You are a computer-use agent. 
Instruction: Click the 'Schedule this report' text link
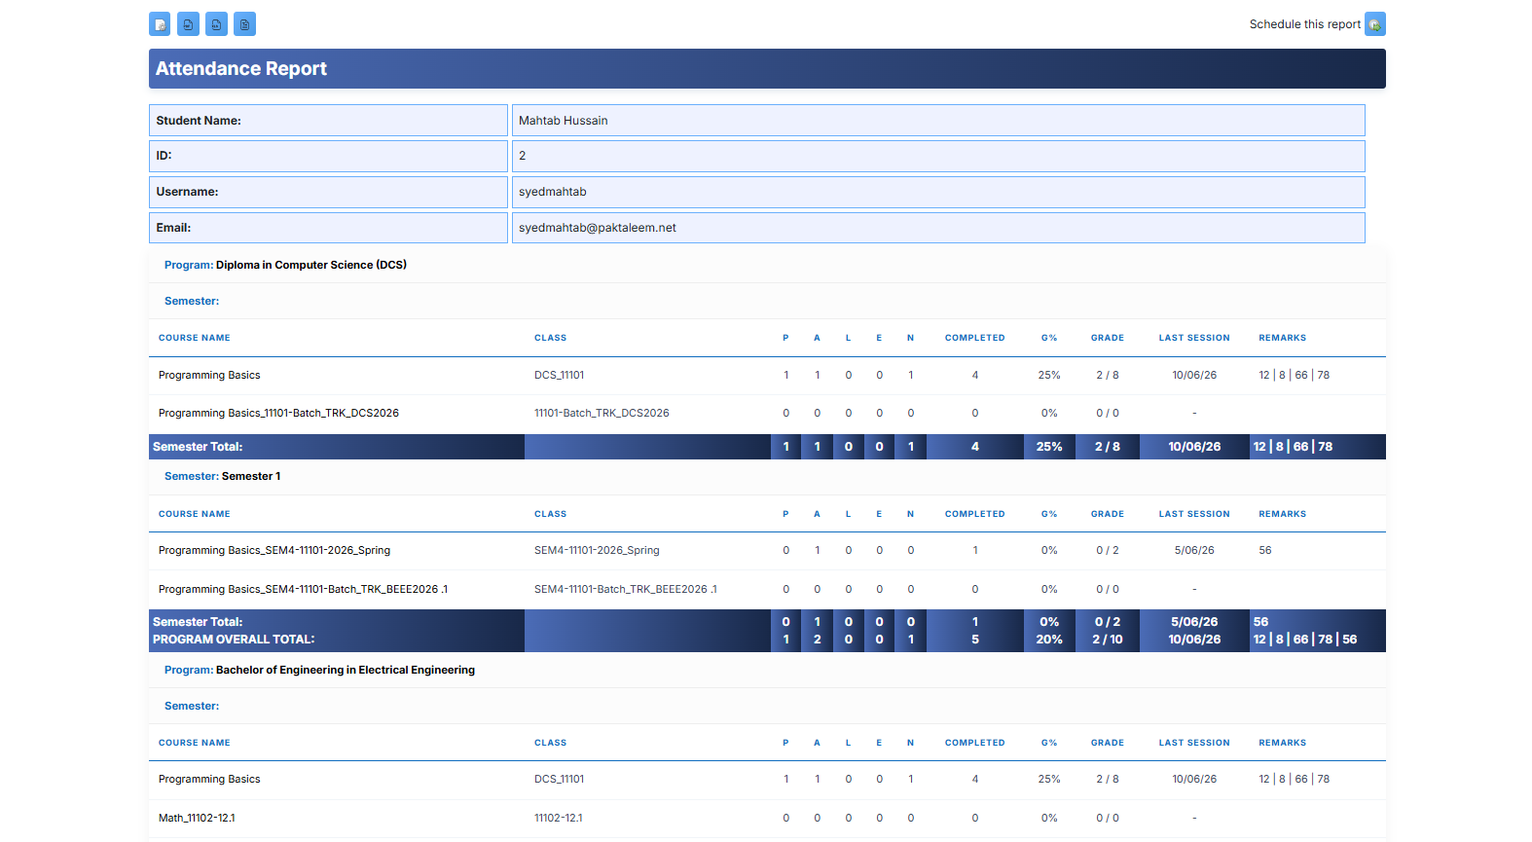1304,24
